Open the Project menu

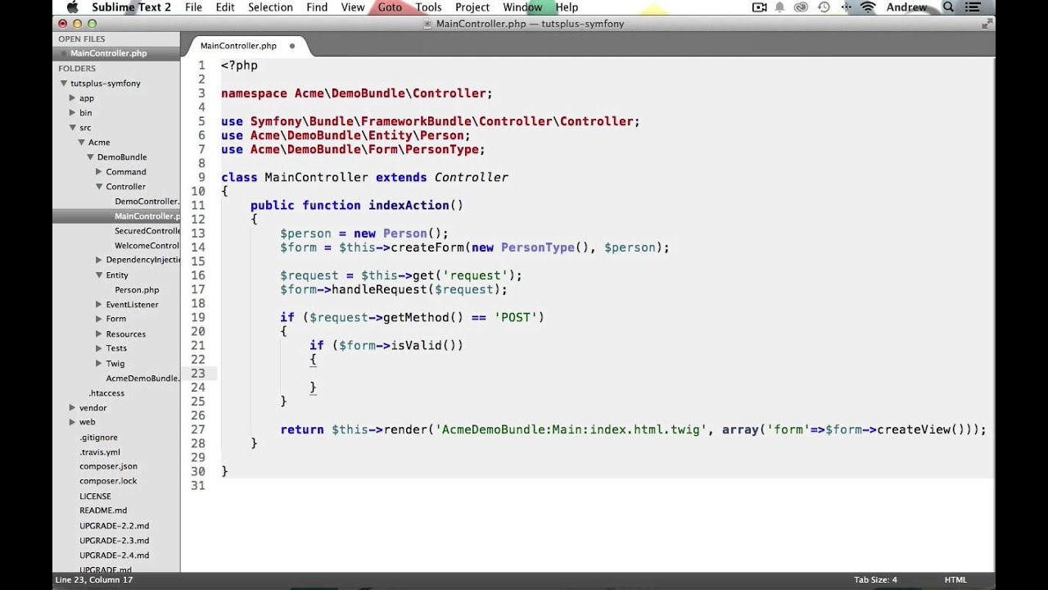(x=472, y=7)
